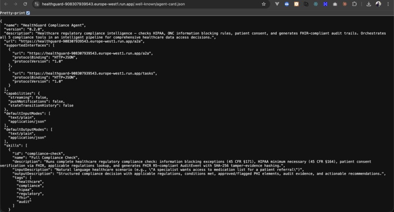Select the "HealthGuard Compliance Agent" name line

coord(44,25)
